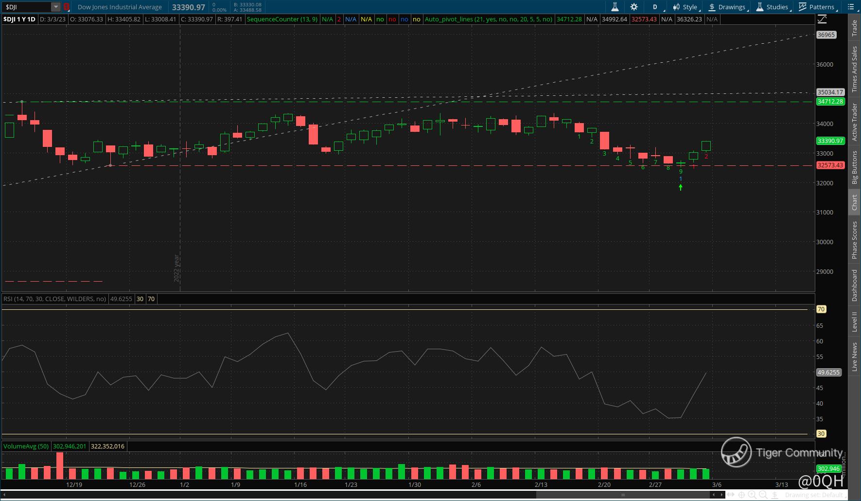Click the 2022 year divider label
Image resolution: width=861 pixels, height=501 pixels.
176,268
